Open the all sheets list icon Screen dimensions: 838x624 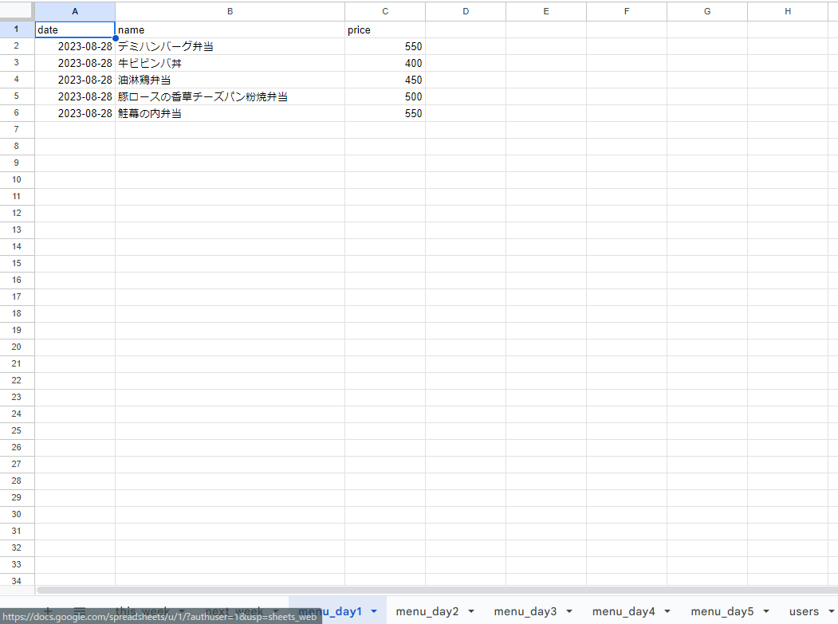click(x=80, y=611)
